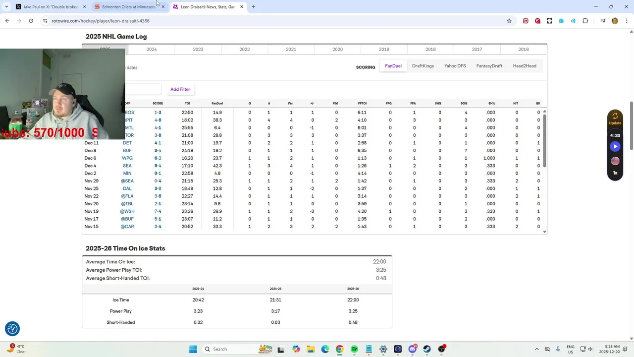Choose DraftKings scoring
Screen dimensions: 634x357
pyautogui.click(x=423, y=66)
